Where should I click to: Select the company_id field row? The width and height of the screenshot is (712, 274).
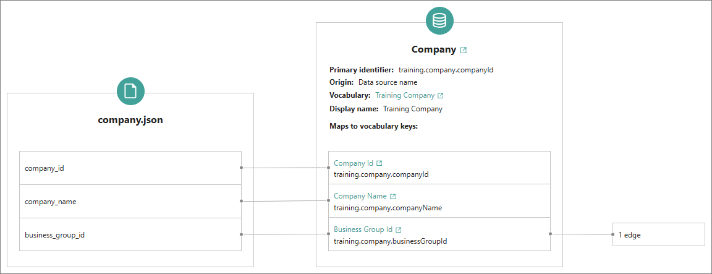tap(130, 168)
